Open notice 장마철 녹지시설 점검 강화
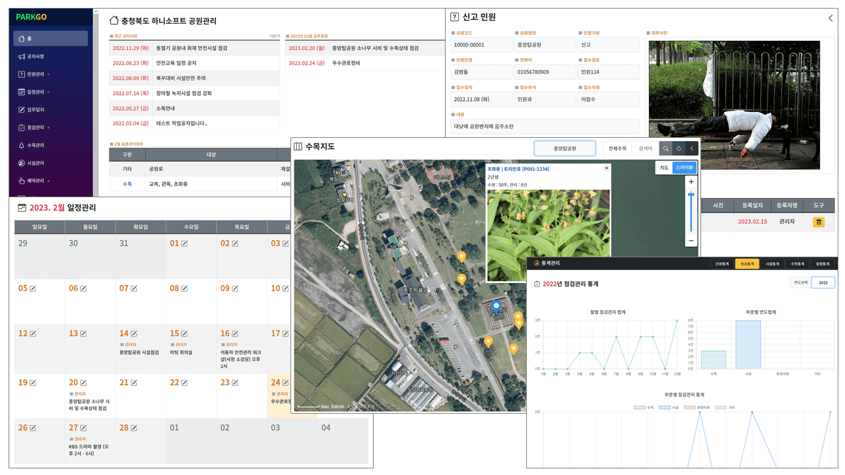The height and width of the screenshot is (475, 845). 184,93
